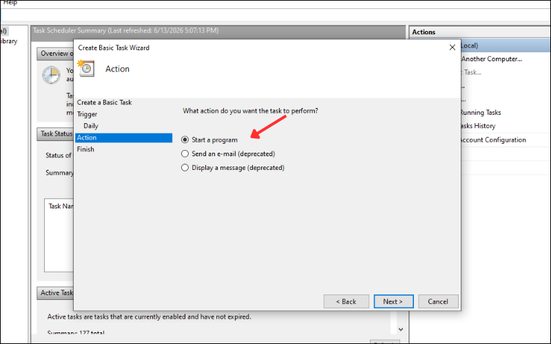The image size is (551, 344).
Task: Click the overview clock icon
Action: click(51, 75)
